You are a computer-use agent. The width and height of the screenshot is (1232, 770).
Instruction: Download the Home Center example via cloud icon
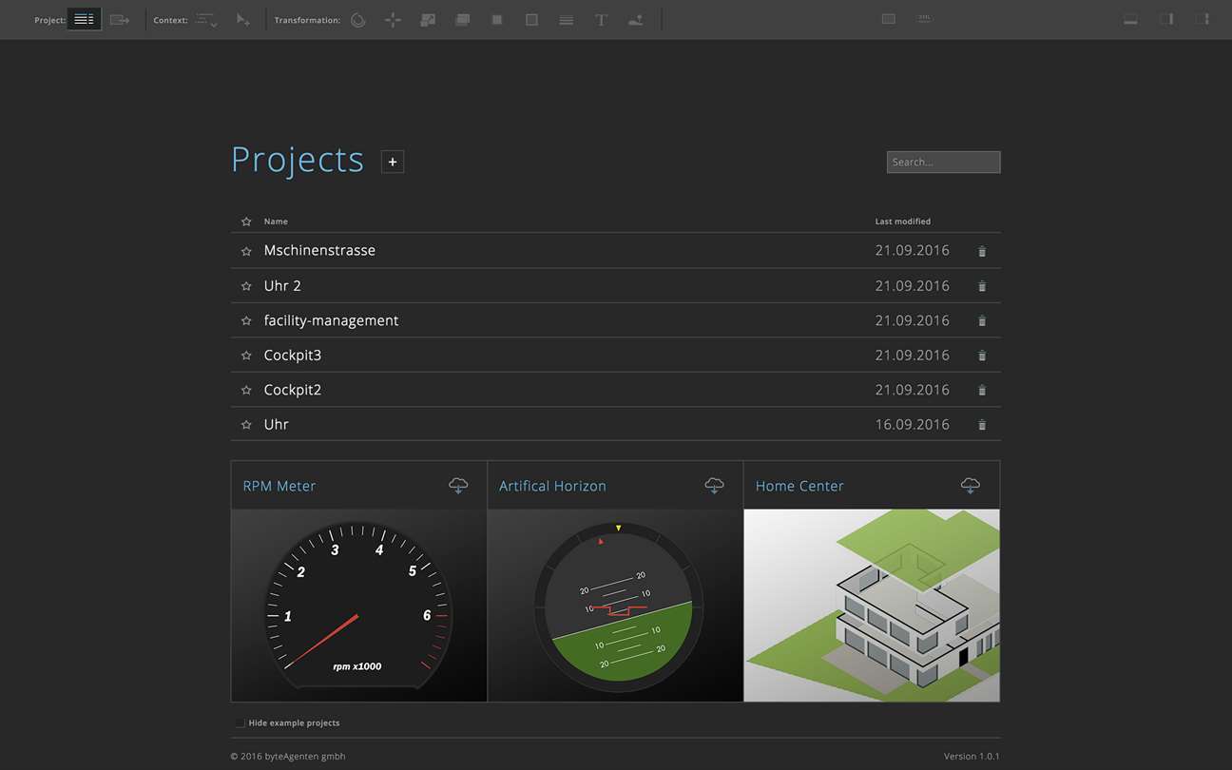pos(970,486)
